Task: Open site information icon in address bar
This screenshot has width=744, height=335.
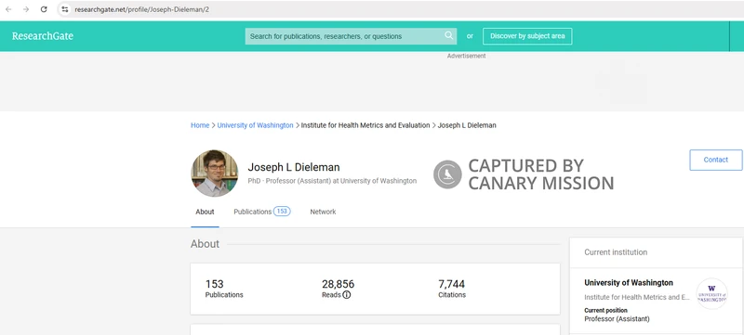Action: coord(65,9)
